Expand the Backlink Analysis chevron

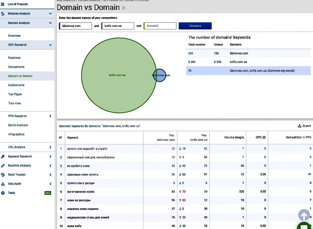click(50, 165)
